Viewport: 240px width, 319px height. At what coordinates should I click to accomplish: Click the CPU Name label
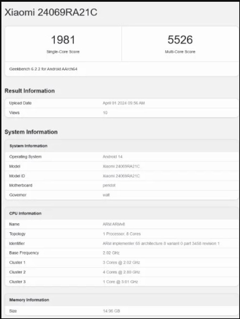(14, 224)
